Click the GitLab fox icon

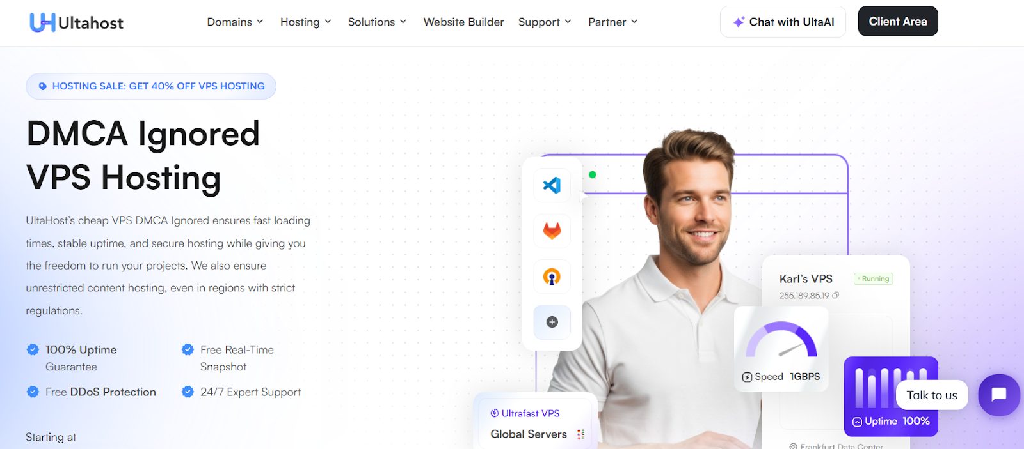tap(552, 231)
